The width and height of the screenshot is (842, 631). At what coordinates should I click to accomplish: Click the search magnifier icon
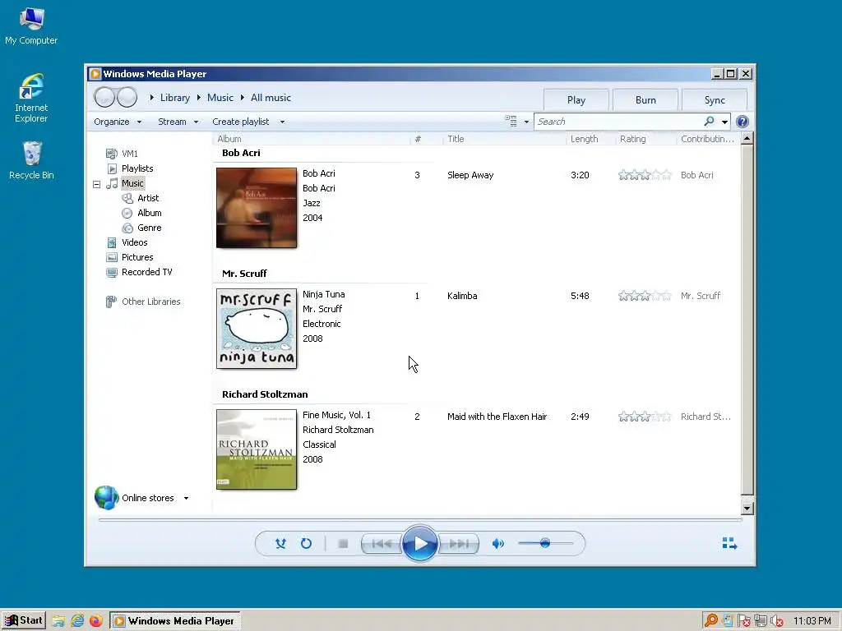click(x=710, y=122)
